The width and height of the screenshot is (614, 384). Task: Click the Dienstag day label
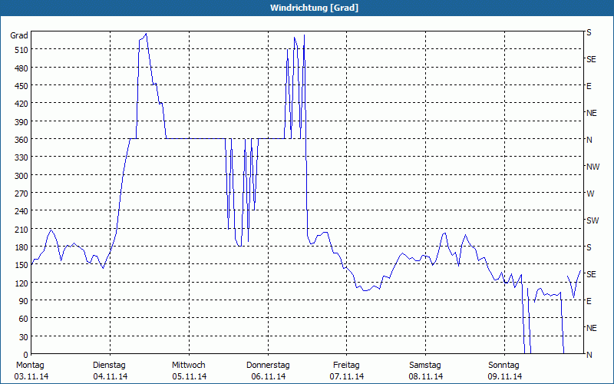pos(109,366)
